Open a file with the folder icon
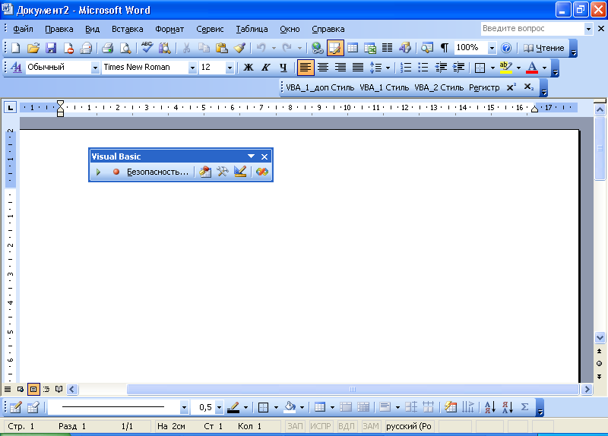 pos(33,48)
